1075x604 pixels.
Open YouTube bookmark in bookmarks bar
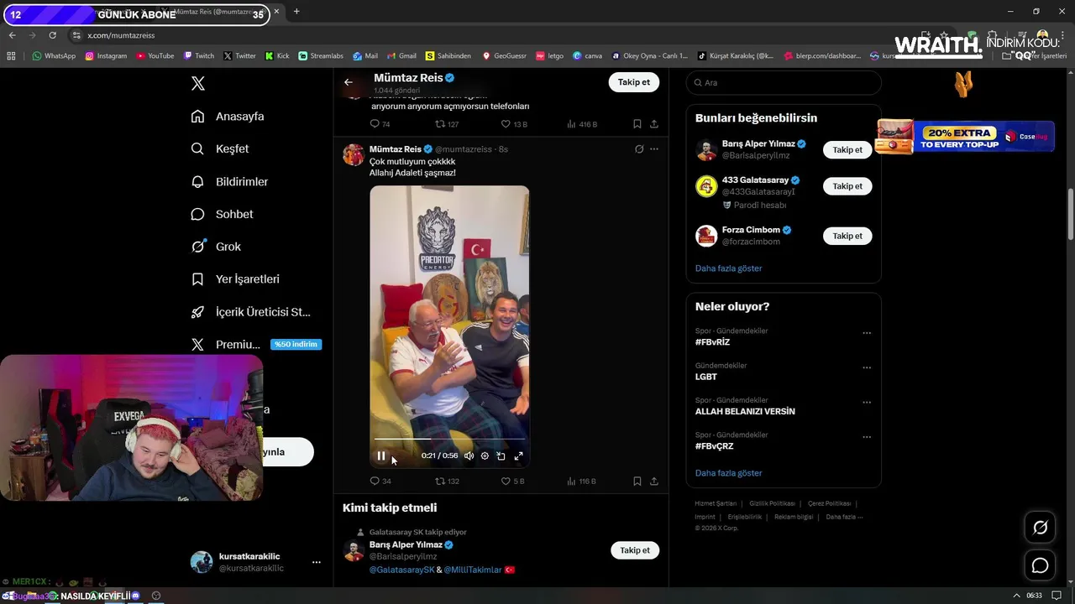click(155, 56)
